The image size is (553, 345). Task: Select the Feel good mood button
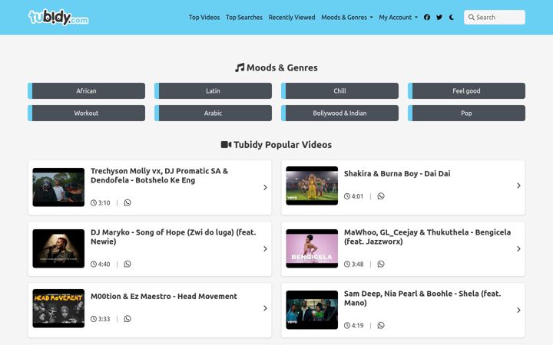coord(466,90)
